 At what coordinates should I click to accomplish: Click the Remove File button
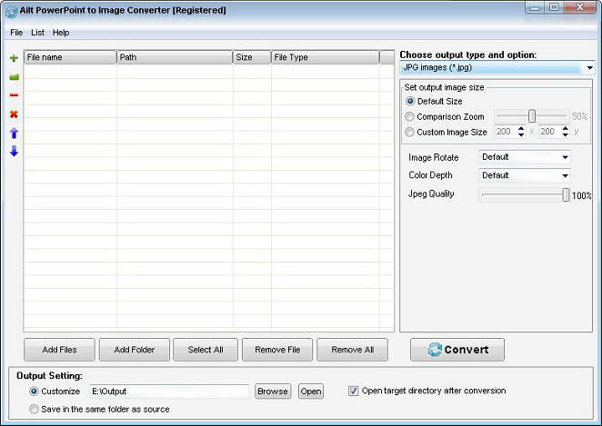click(x=277, y=350)
